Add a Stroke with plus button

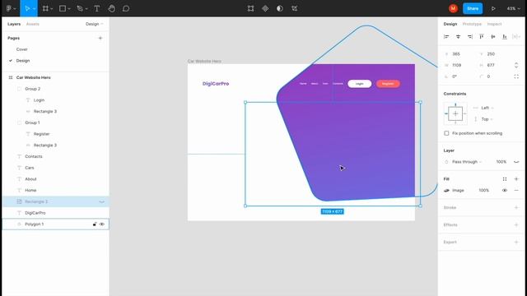point(516,207)
